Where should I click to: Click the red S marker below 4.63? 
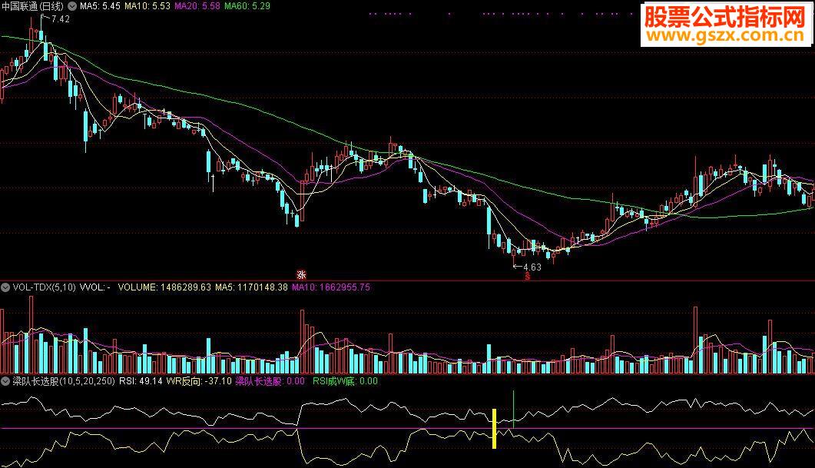coord(527,277)
